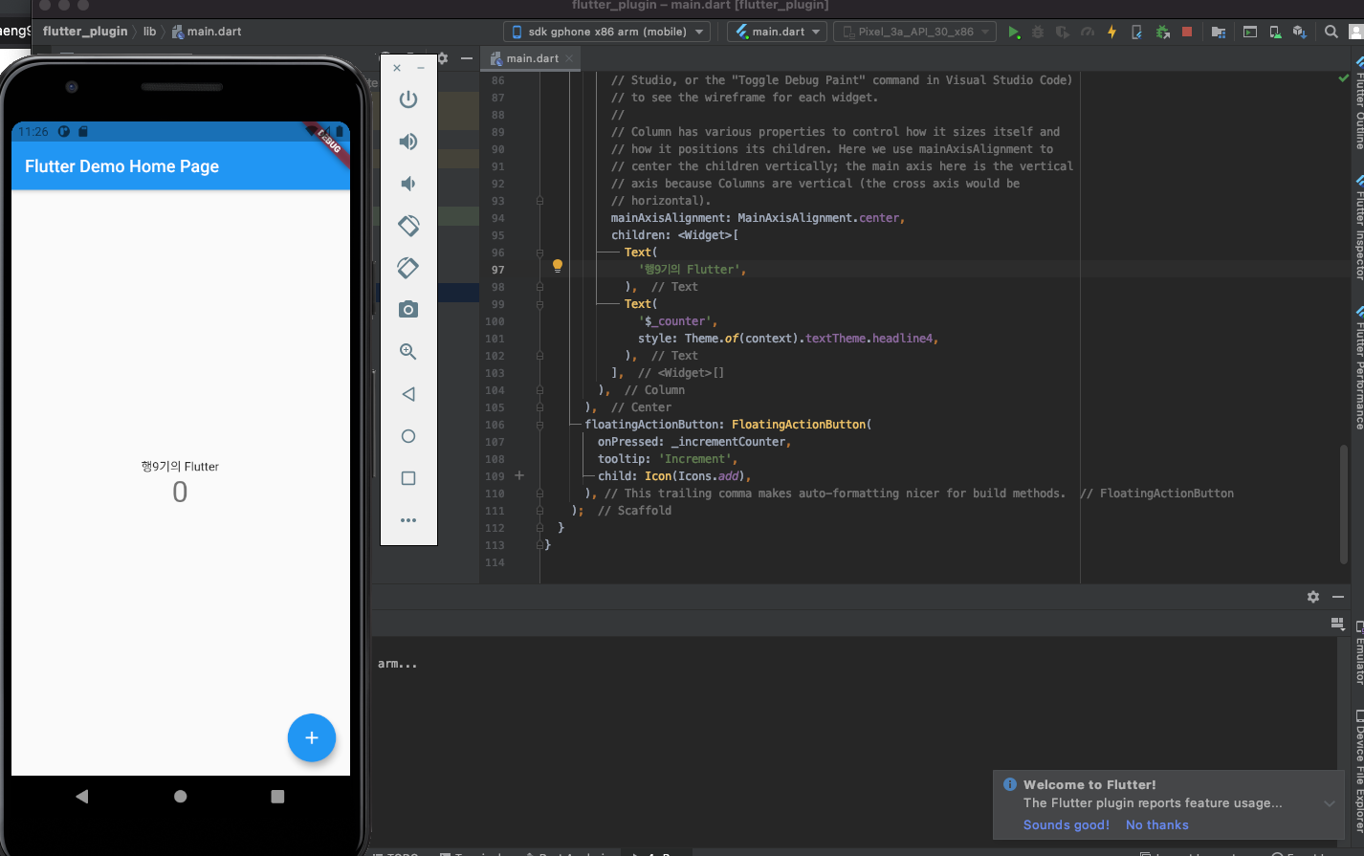Collapse the comment fold at line 93
The width and height of the screenshot is (1364, 856).
(539, 201)
